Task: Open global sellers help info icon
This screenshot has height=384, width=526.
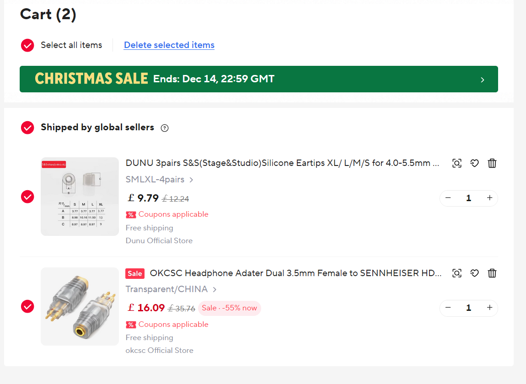Action: 165,128
